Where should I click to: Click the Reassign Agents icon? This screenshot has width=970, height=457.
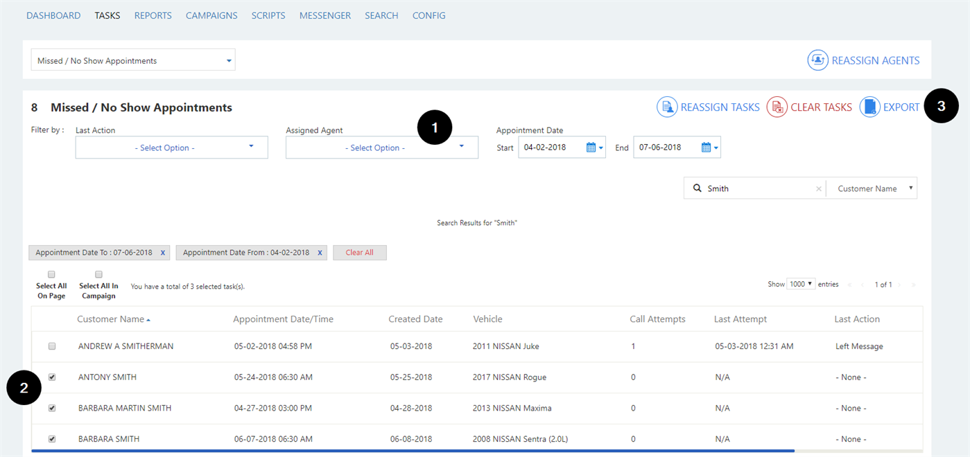(x=817, y=60)
